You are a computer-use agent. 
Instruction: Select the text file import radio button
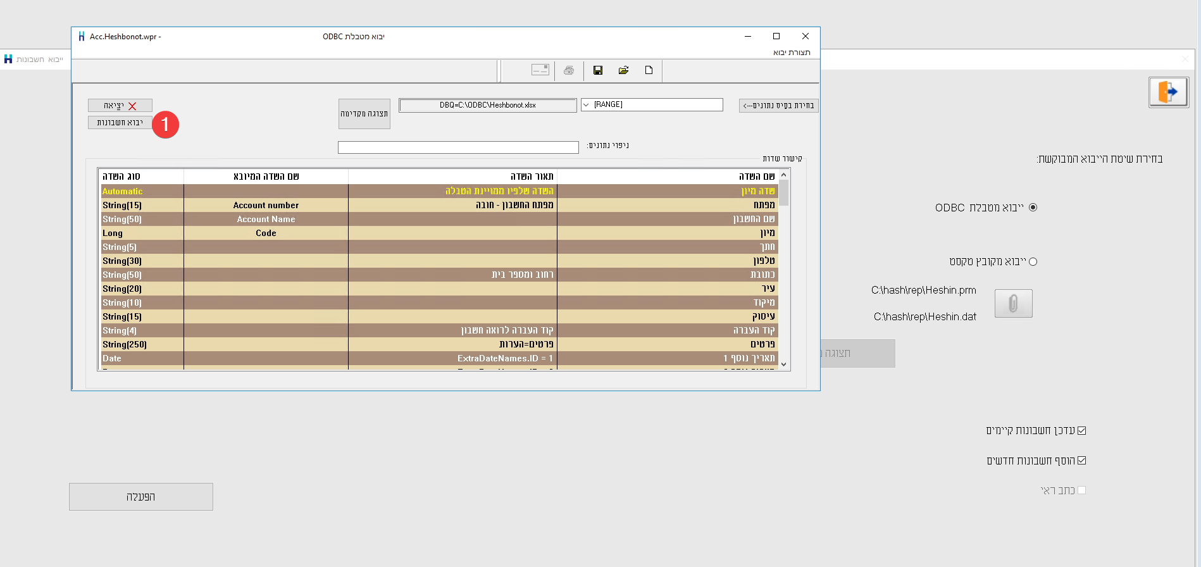(x=1033, y=262)
